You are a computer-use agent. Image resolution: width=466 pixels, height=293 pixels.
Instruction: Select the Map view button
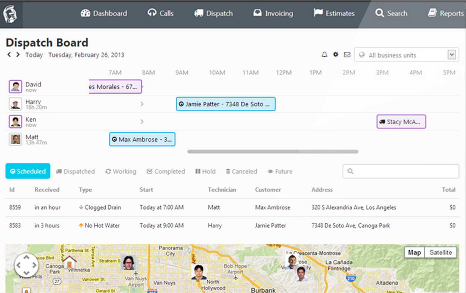(414, 252)
